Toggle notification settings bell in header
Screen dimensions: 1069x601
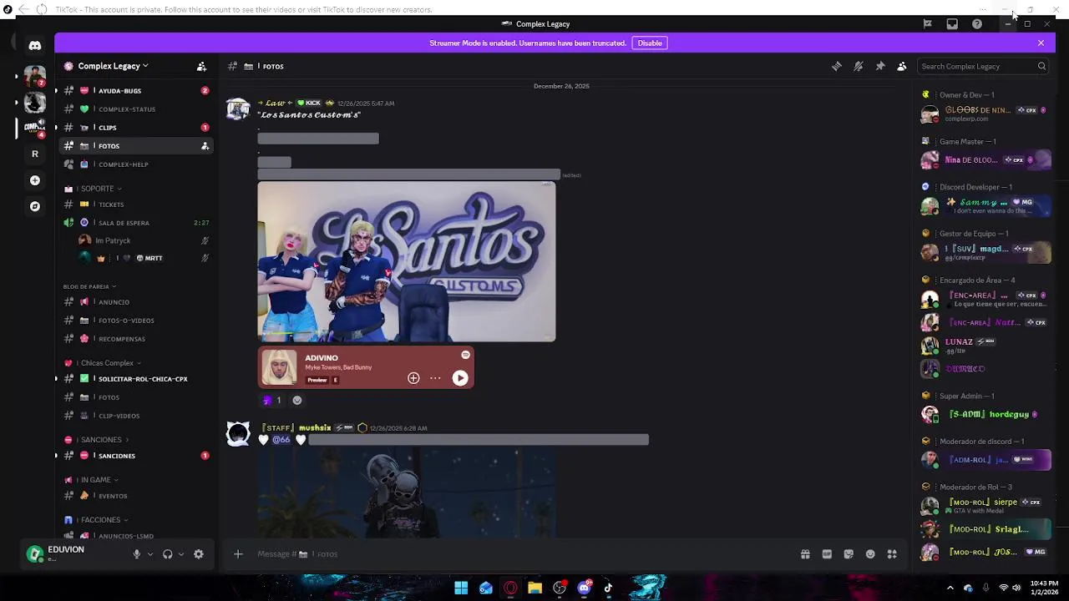point(859,66)
